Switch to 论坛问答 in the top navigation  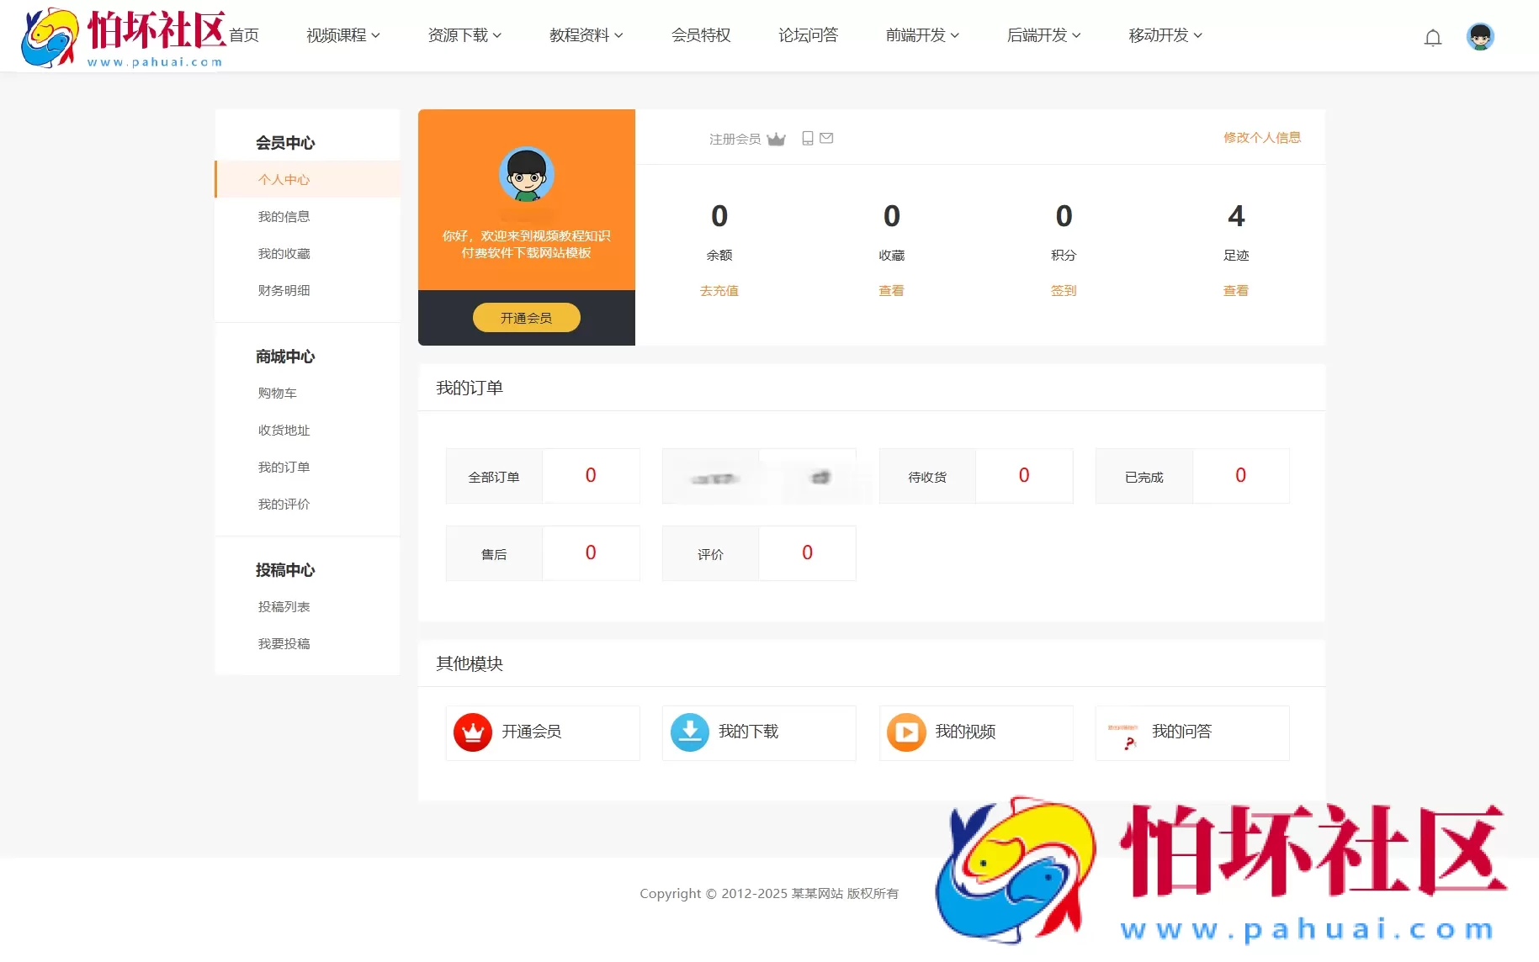[x=807, y=34]
